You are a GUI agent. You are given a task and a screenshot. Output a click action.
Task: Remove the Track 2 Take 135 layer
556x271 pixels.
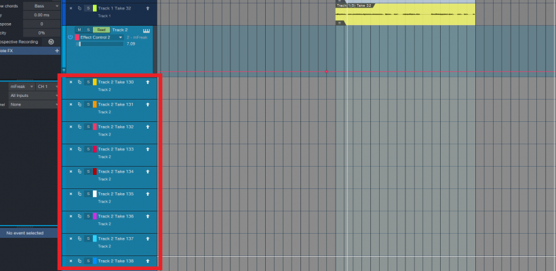click(x=71, y=194)
